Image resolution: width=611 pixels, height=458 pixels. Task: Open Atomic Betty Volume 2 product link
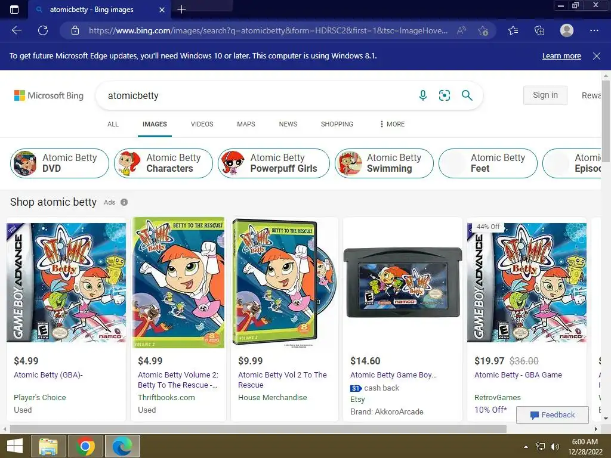(178, 380)
